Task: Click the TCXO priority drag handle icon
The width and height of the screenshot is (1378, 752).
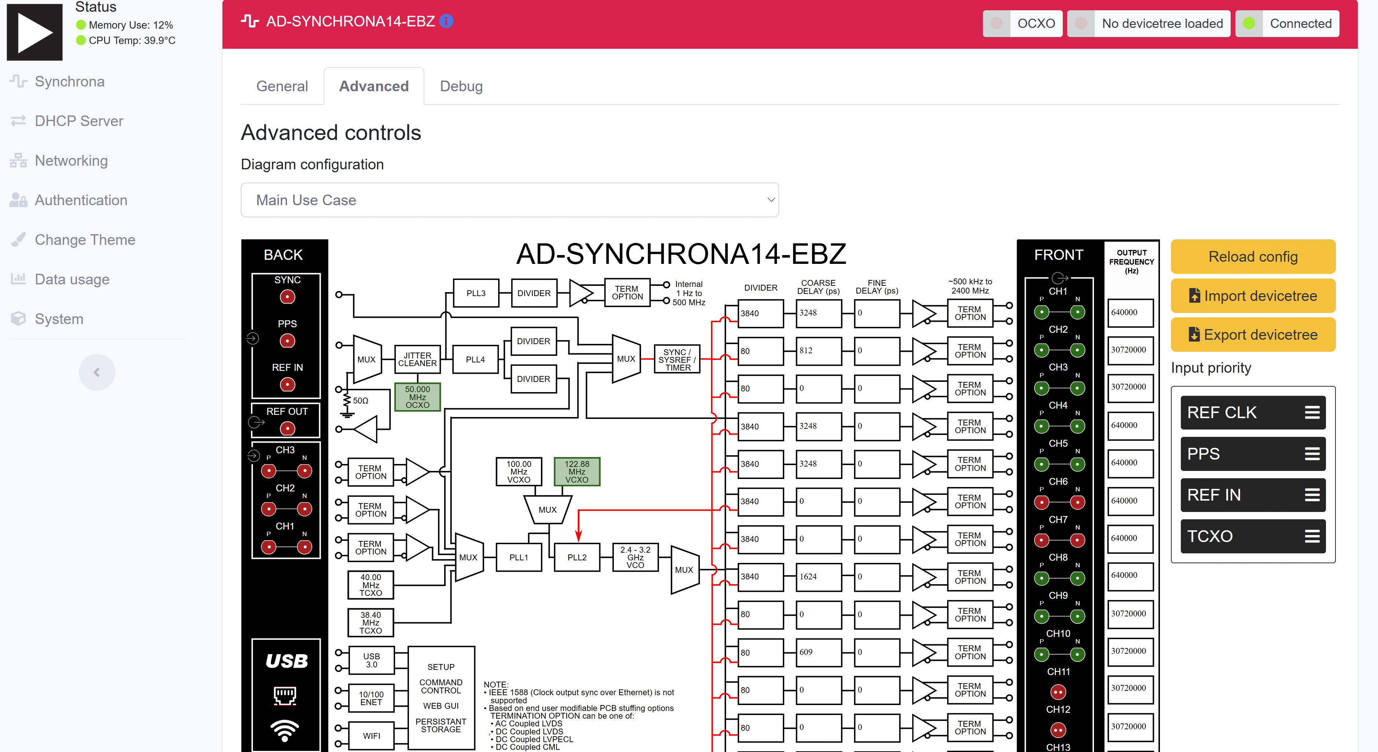Action: (1312, 536)
